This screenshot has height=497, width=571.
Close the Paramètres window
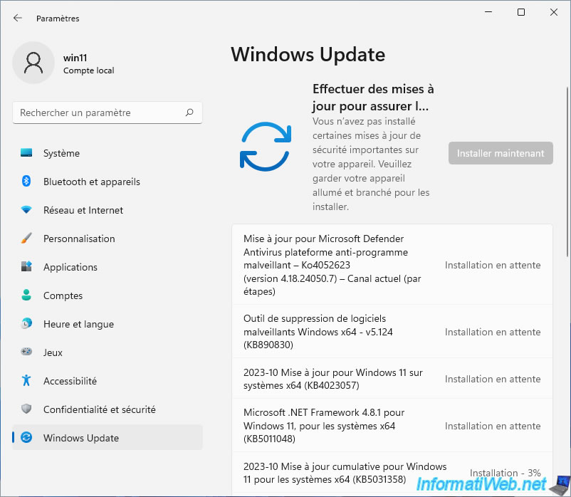pos(554,12)
